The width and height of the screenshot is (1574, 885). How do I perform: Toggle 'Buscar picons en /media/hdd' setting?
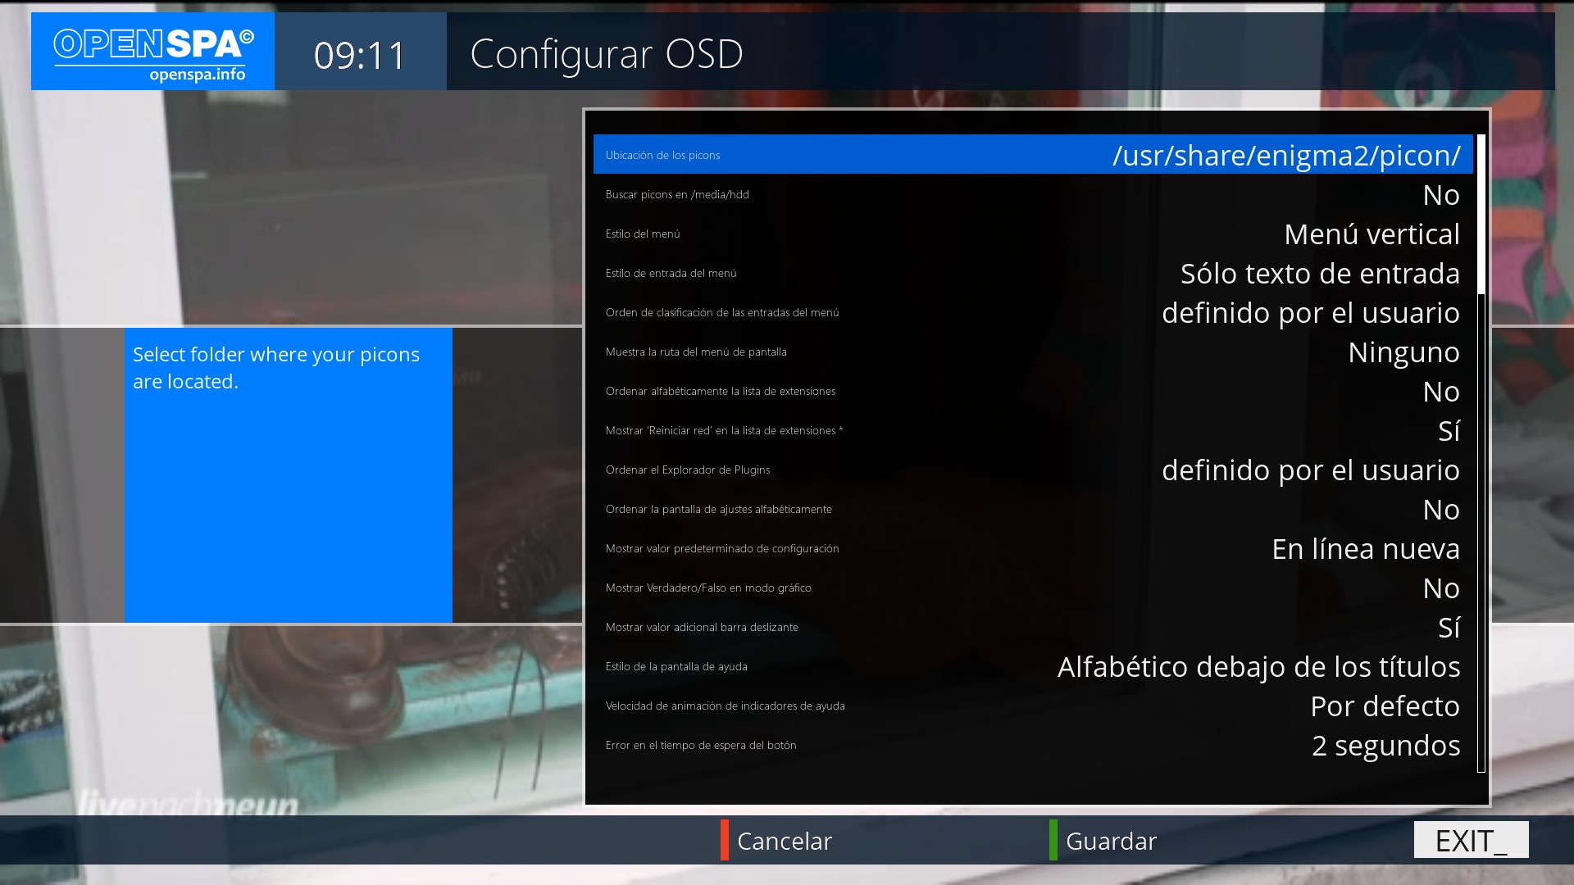tap(1441, 195)
